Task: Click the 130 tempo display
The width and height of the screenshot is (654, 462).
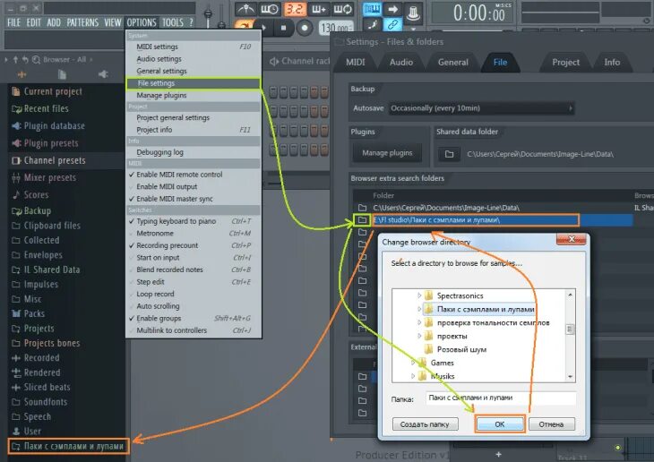Action: [336, 28]
